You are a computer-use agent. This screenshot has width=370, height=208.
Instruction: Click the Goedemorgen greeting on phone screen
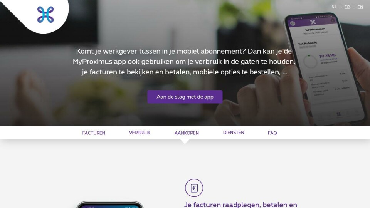pos(315,30)
